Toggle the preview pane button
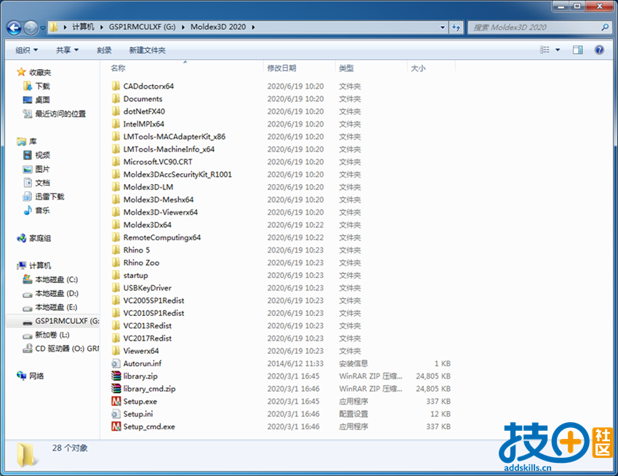Viewport: 618px width, 476px height. [578, 49]
